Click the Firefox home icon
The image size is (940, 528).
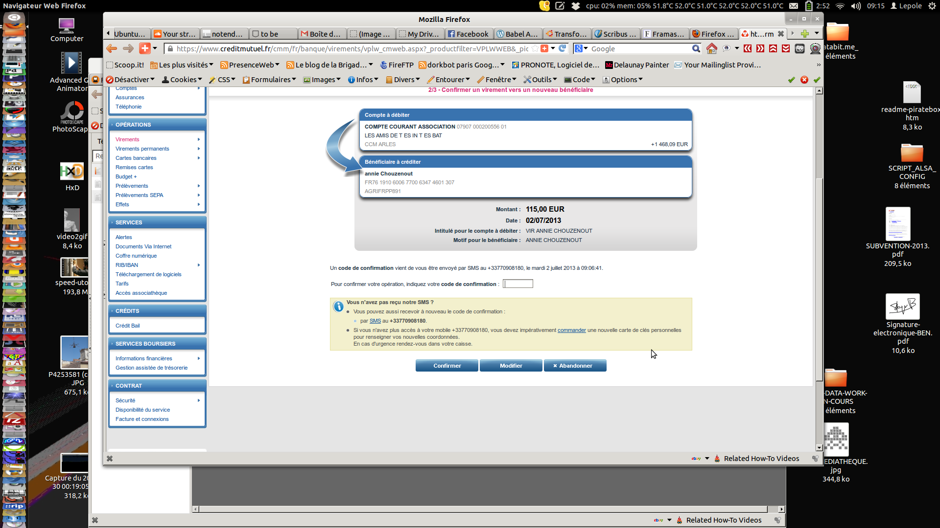coord(711,48)
